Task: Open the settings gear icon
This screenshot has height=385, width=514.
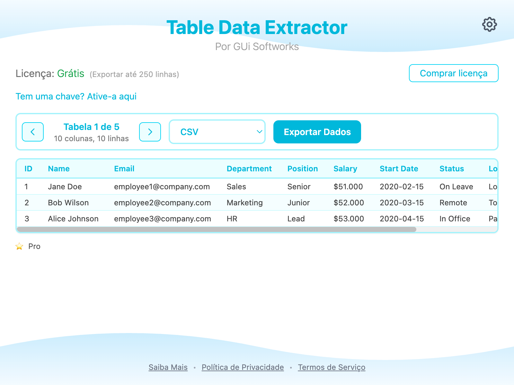Action: point(489,24)
